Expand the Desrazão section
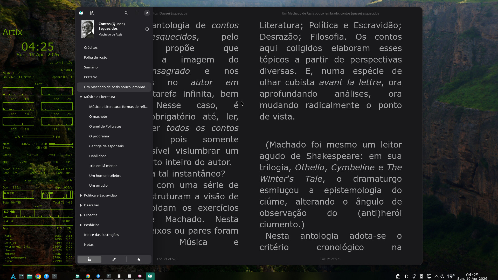Image resolution: width=498 pixels, height=280 pixels. click(81, 205)
